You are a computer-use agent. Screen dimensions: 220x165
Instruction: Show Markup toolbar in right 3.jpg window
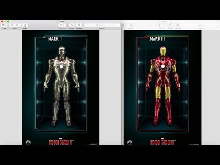pyautogui.click(x=177, y=25)
